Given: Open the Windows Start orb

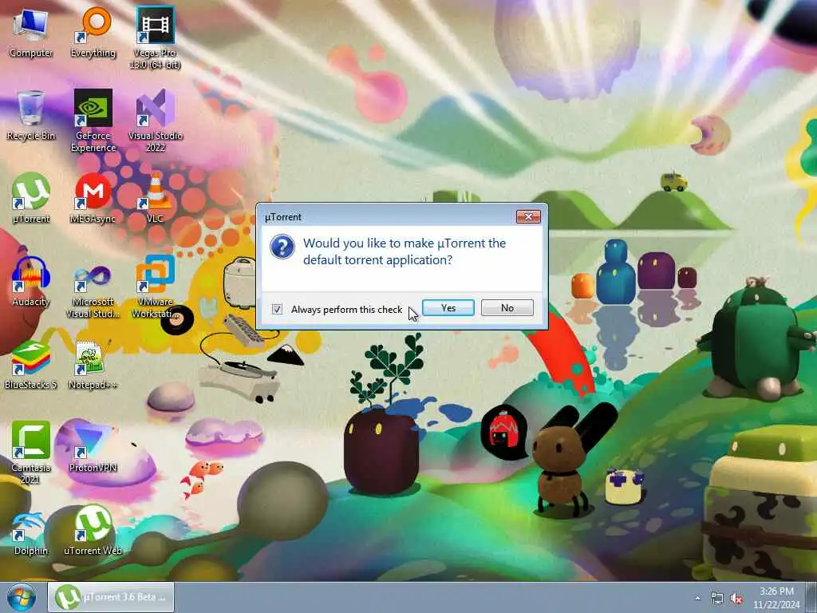Looking at the screenshot, I should [x=22, y=597].
